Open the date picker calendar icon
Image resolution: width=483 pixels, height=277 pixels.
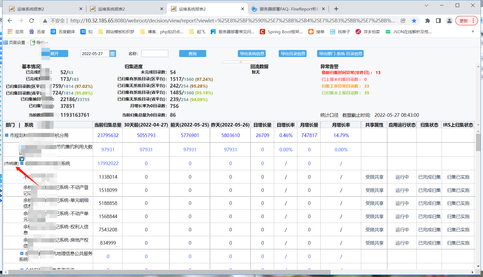(x=113, y=54)
